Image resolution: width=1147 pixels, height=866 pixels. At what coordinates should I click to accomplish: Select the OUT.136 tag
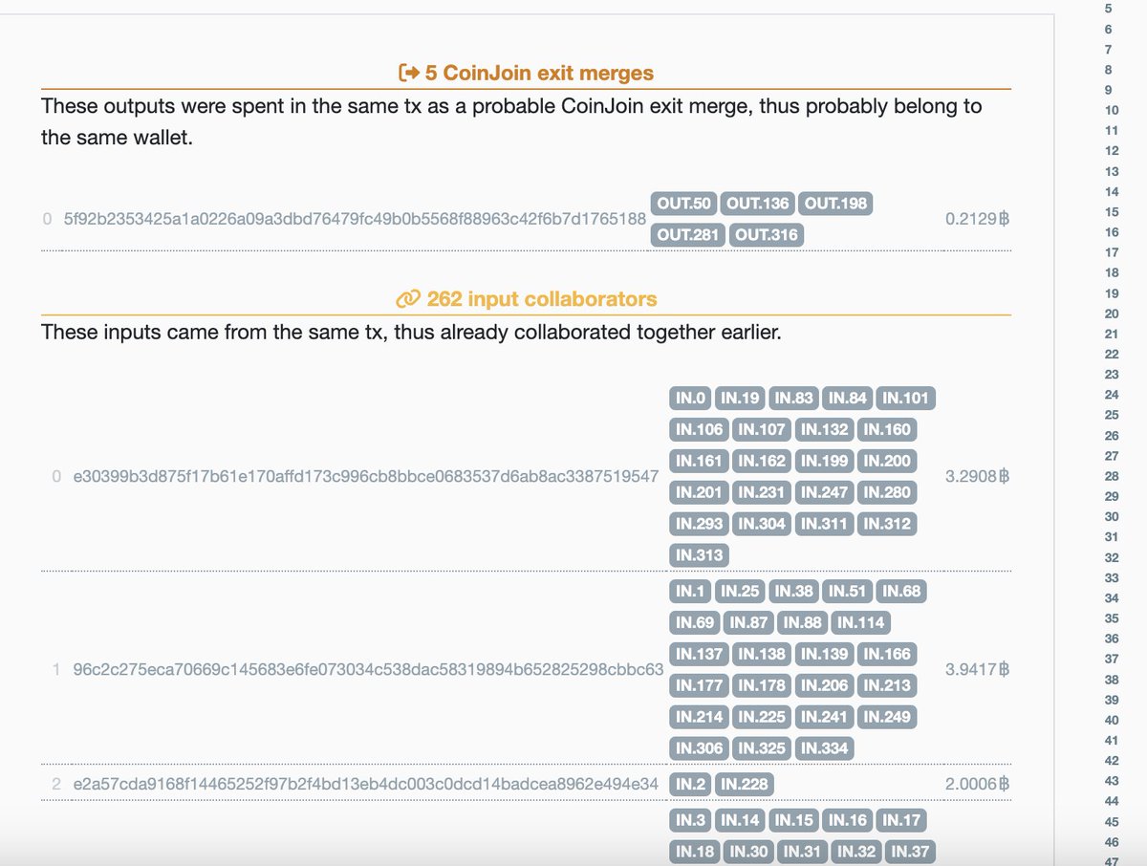point(757,204)
